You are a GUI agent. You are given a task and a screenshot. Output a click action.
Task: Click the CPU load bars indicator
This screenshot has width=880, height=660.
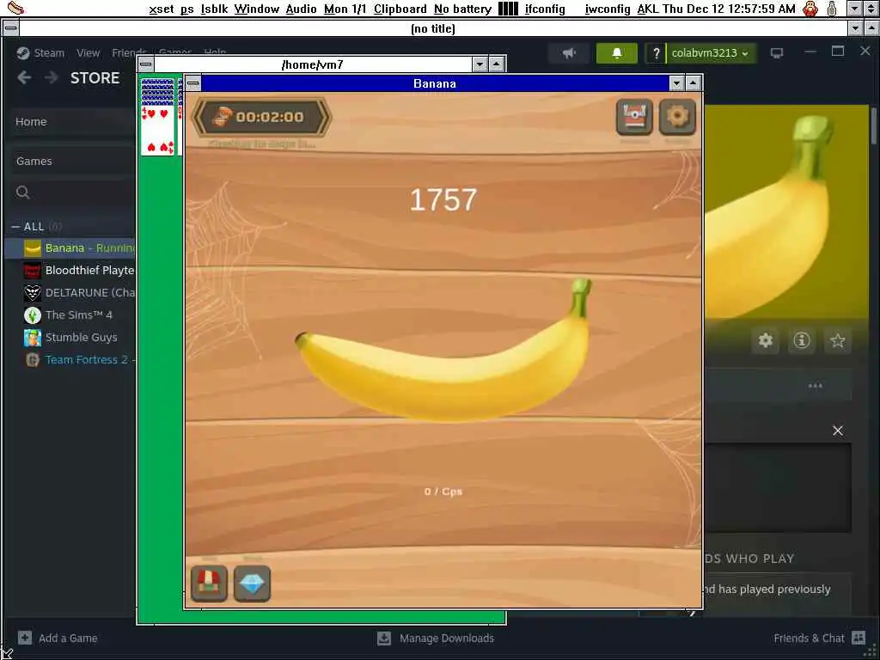509,9
